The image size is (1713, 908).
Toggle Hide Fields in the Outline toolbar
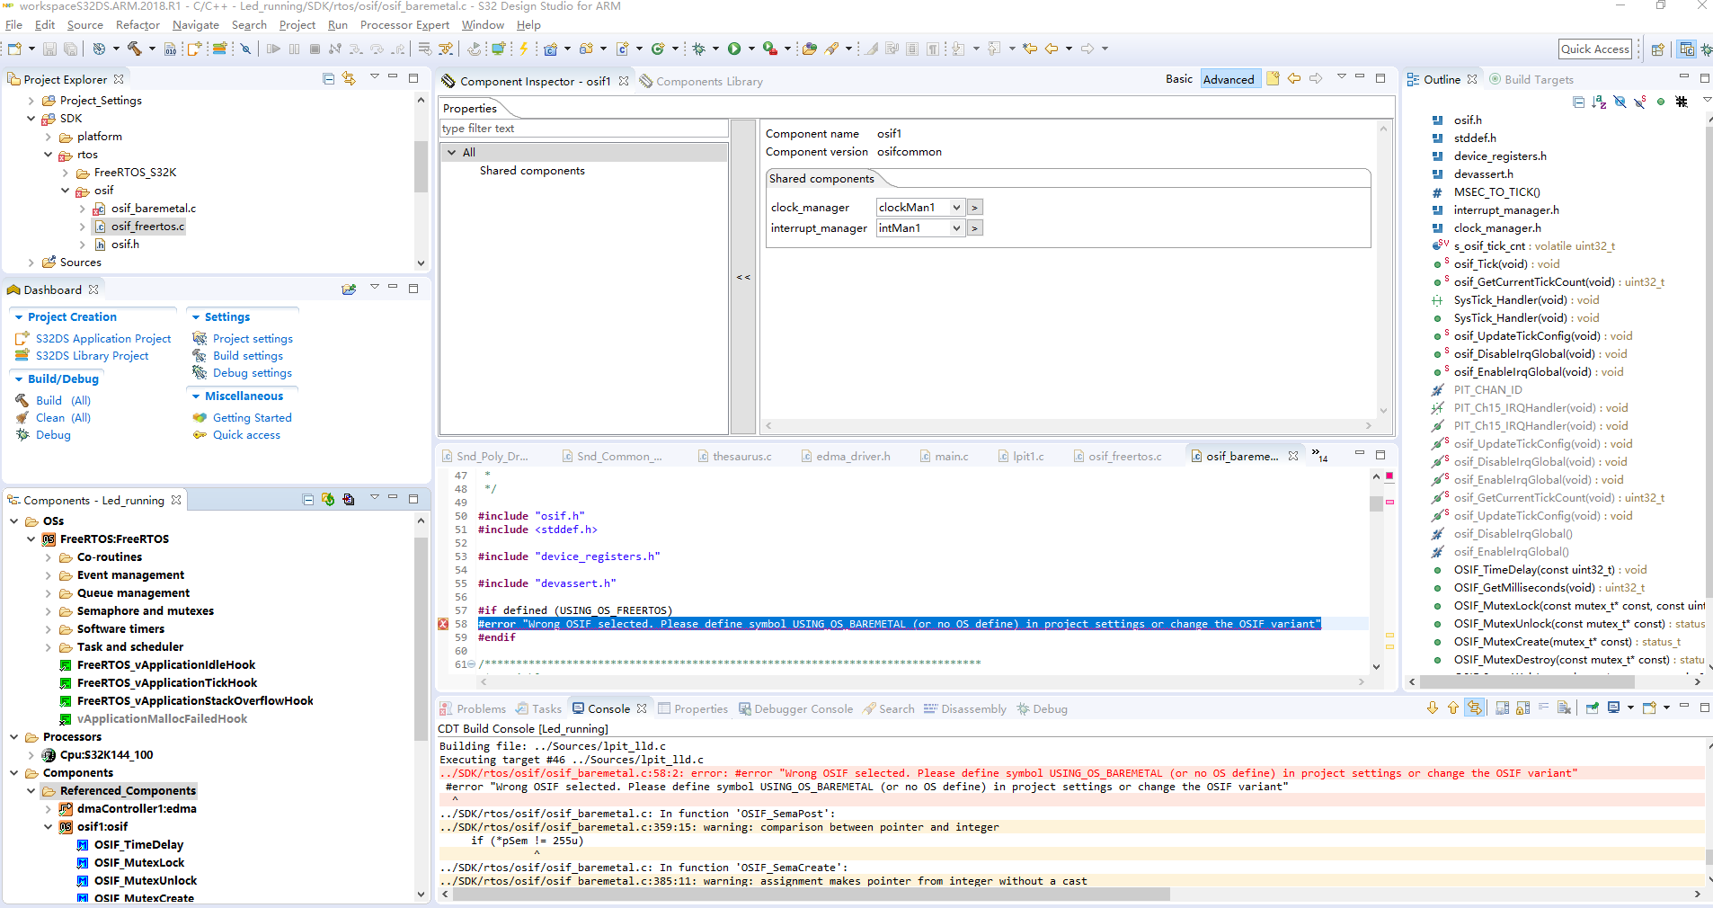point(1620,102)
